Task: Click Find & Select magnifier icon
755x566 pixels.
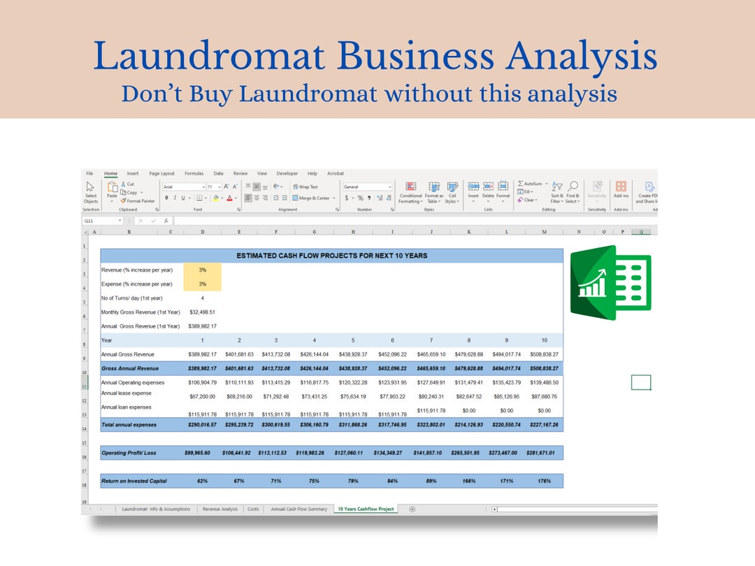Action: coord(573,185)
